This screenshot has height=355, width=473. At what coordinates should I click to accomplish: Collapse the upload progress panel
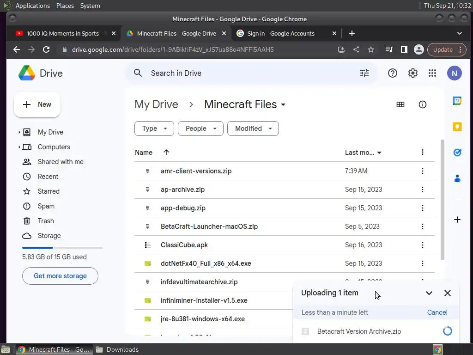tap(429, 293)
